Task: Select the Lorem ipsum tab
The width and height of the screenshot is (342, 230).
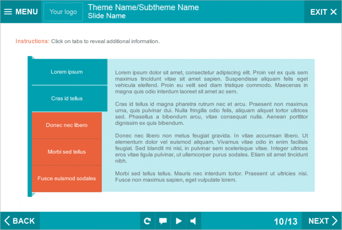Action: [69, 72]
